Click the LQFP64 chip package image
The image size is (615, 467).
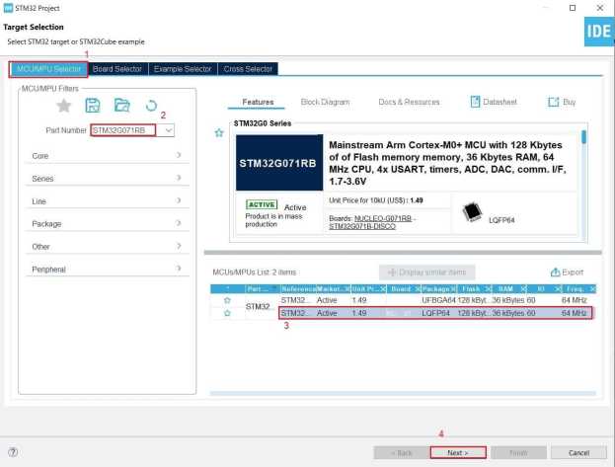(x=472, y=212)
